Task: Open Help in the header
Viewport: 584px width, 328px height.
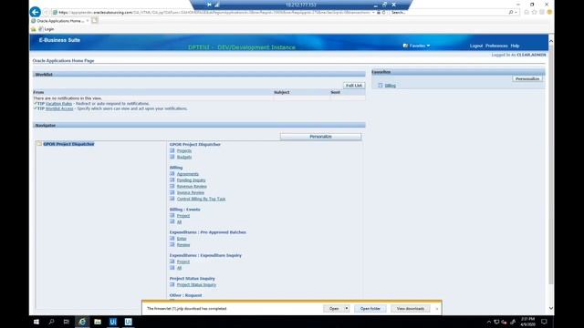Action: 515,46
